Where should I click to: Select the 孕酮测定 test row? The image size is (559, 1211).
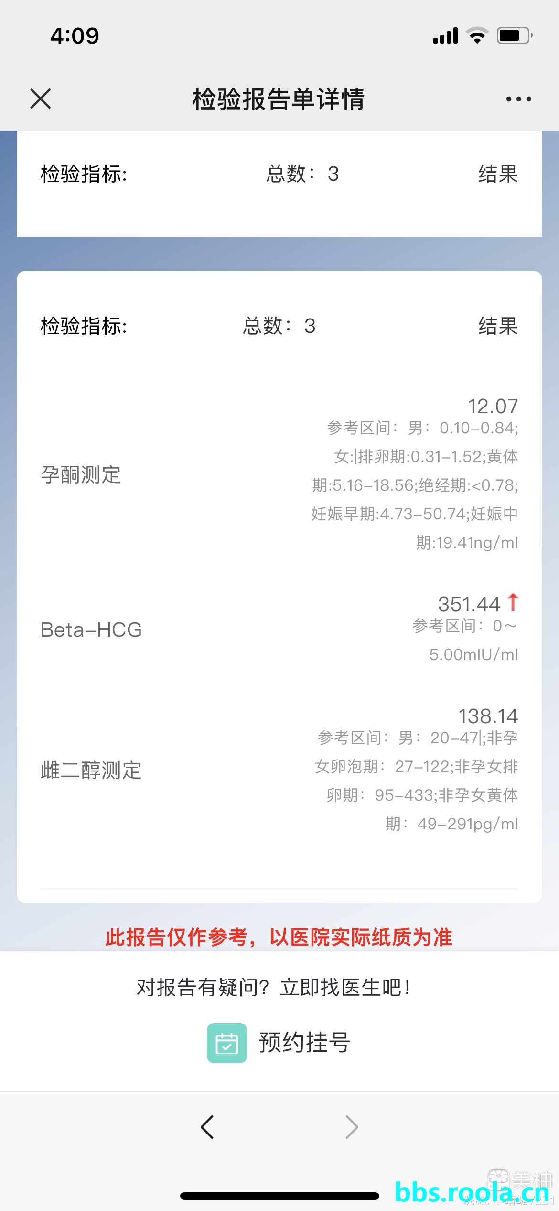tap(279, 474)
